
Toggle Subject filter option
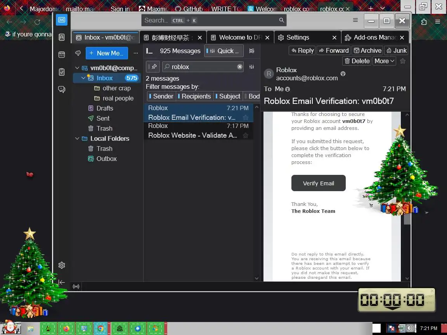tap(228, 96)
